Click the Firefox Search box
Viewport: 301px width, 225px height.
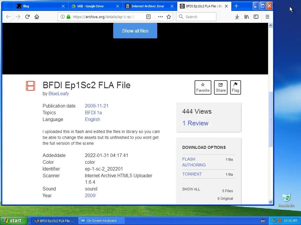click(x=196, y=17)
